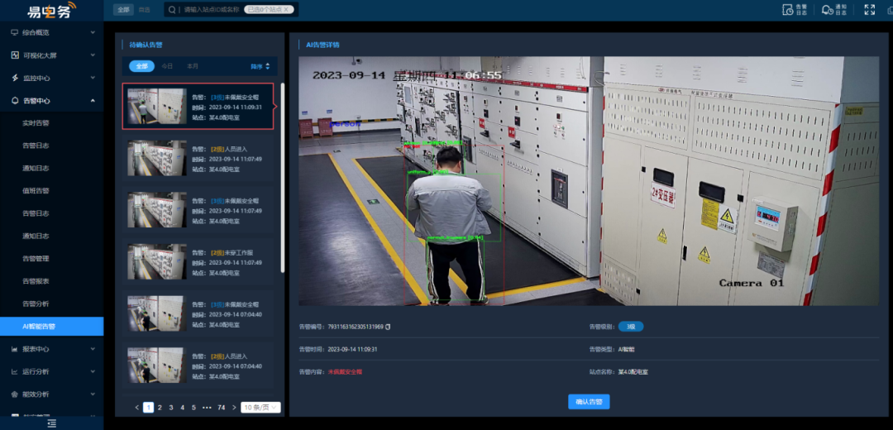Click the fullscreen expand icon
Viewport: 893px width, 430px height.
[x=869, y=10]
